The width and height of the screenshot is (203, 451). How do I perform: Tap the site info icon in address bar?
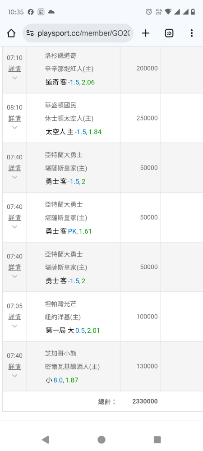[30, 33]
